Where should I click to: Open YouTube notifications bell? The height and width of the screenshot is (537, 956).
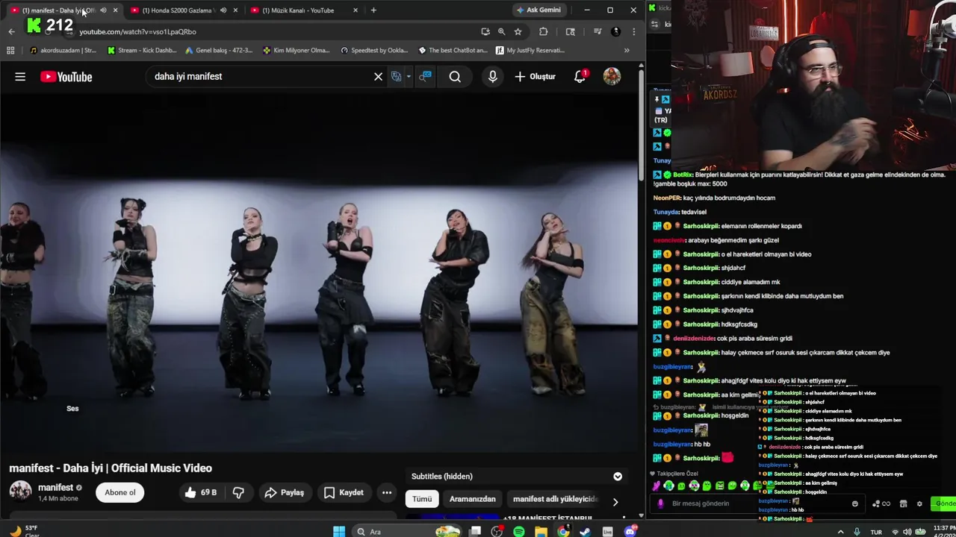(580, 77)
